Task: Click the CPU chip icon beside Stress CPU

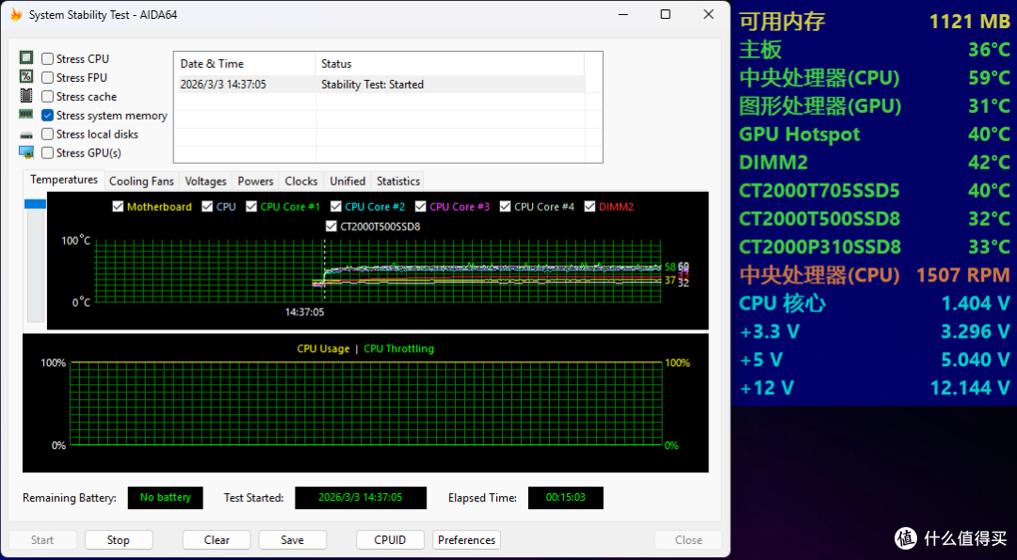Action: (26, 57)
